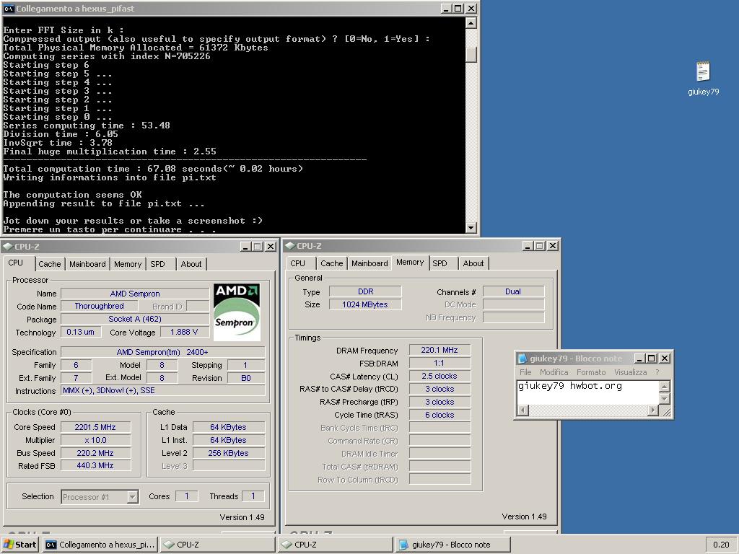Viewport: 739px width, 554px height.
Task: Click the Bus Speed value 220.2 MHz
Action: pyautogui.click(x=95, y=453)
